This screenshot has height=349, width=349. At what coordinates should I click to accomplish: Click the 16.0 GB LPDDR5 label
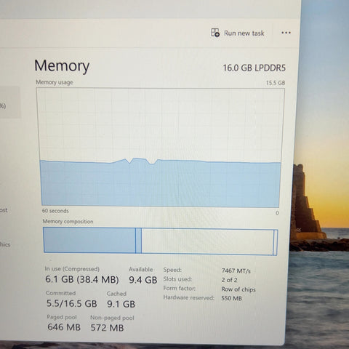[x=254, y=68]
